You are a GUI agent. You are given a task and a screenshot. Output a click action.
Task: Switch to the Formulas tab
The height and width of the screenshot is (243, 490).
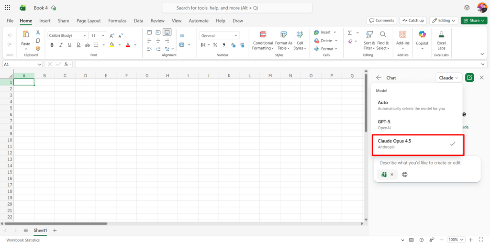click(x=117, y=21)
